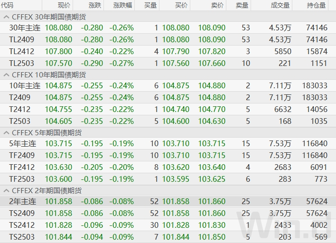This screenshot has height=243, width=336.
Task: Select the 5年主连 contract row
Action: click(168, 144)
